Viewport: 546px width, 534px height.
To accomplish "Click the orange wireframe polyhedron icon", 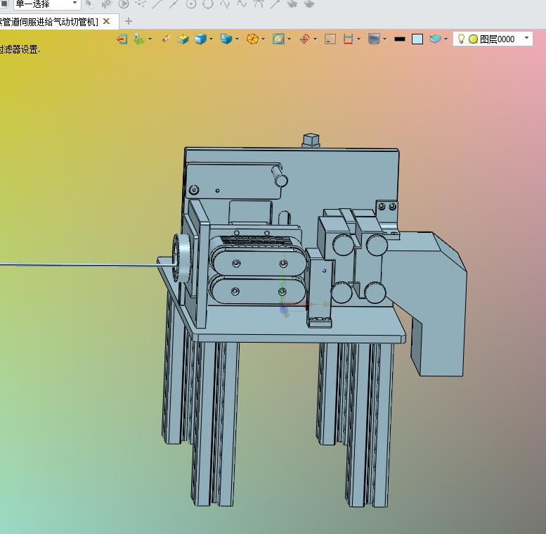I will coord(252,39).
